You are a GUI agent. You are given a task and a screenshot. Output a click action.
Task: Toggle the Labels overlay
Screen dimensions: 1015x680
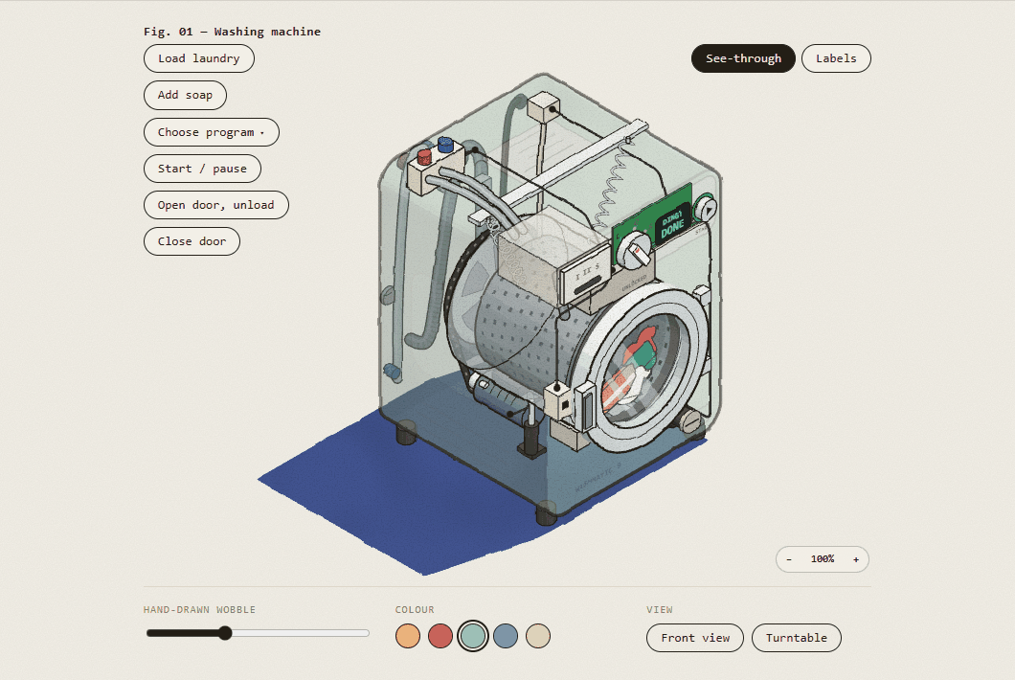click(836, 58)
